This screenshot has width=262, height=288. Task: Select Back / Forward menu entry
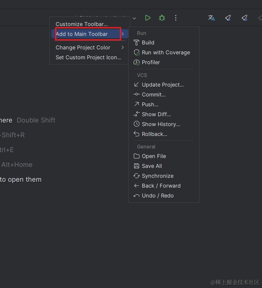click(x=164, y=186)
